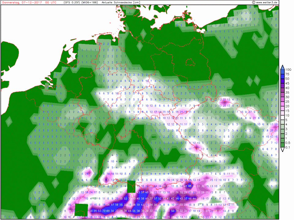
Task: Click the Berlin city outline on the map
Action: click(190, 61)
